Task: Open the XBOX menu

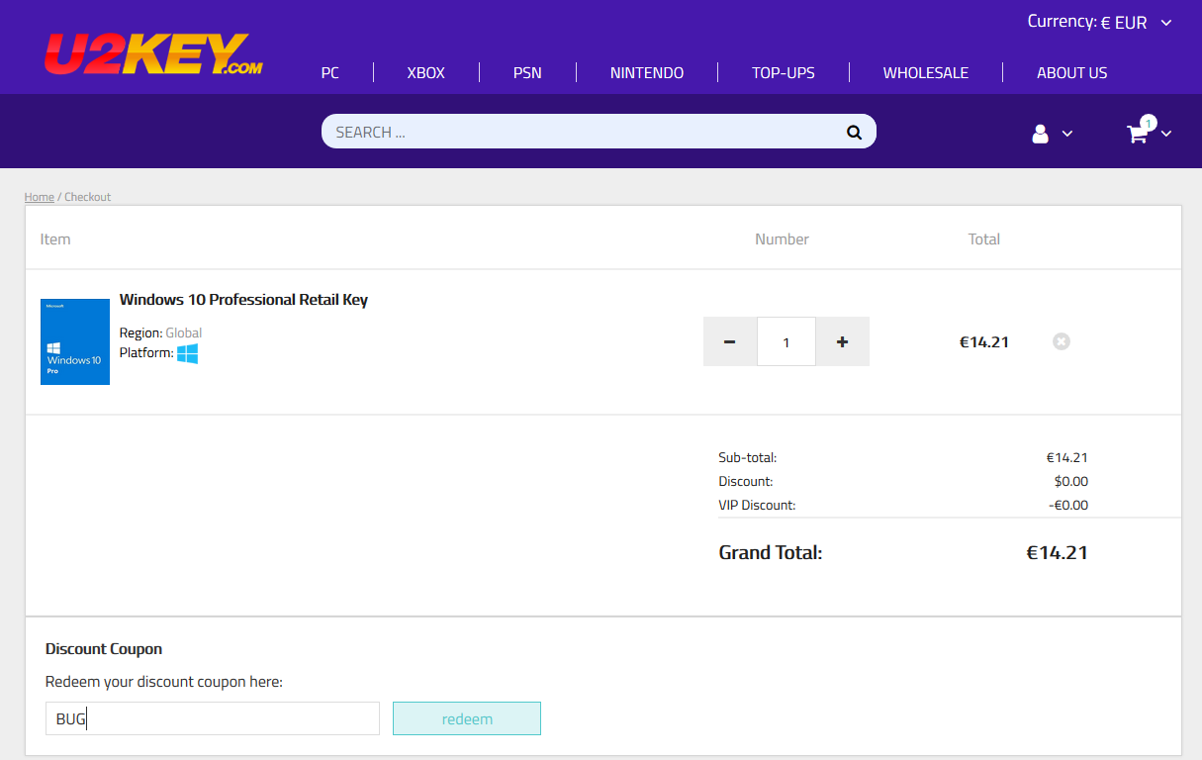Action: [426, 72]
